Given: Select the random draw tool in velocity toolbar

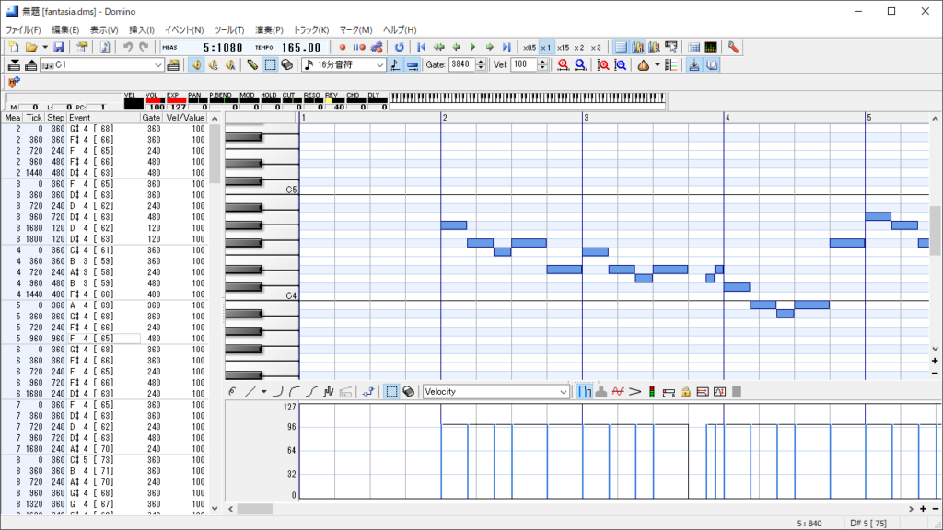Looking at the screenshot, I should click(x=329, y=392).
